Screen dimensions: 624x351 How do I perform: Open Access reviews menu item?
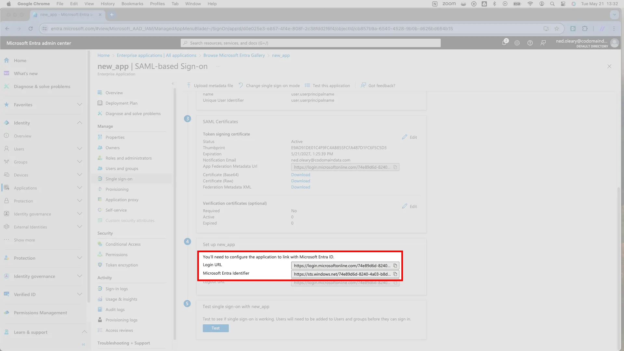coord(119,330)
